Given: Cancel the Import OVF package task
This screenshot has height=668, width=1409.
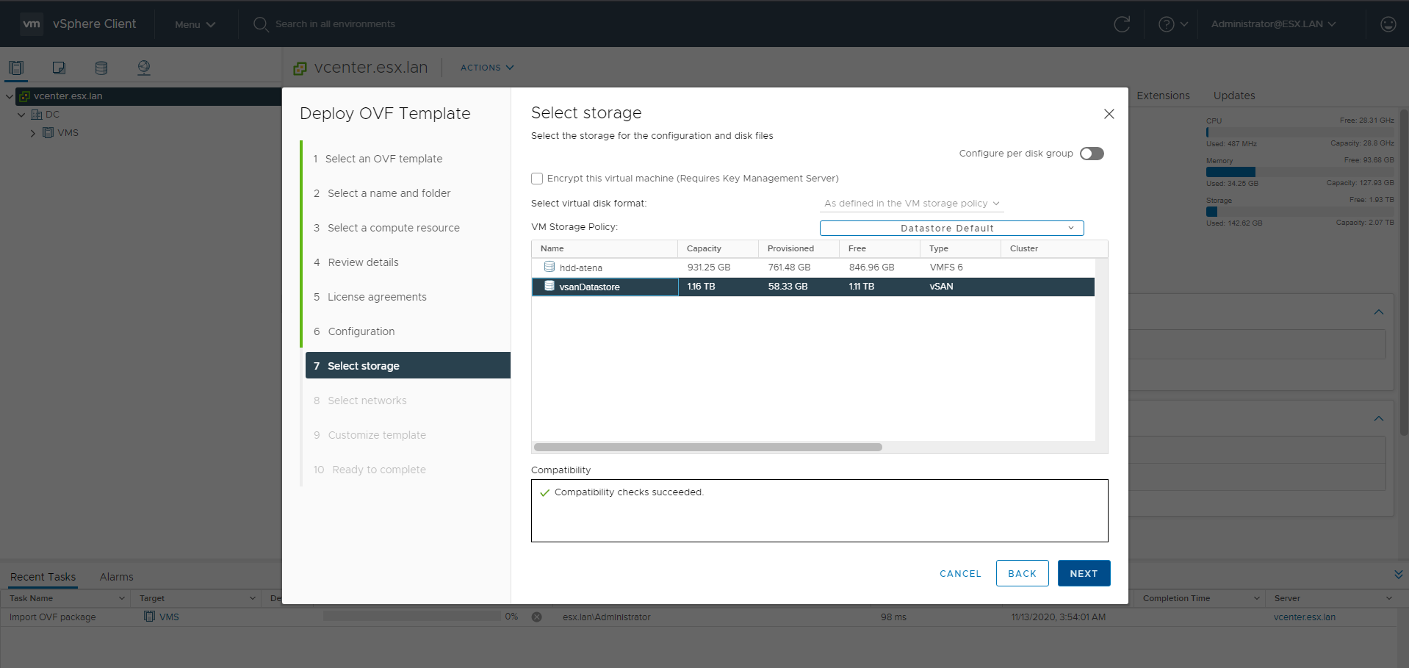Looking at the screenshot, I should coord(537,617).
